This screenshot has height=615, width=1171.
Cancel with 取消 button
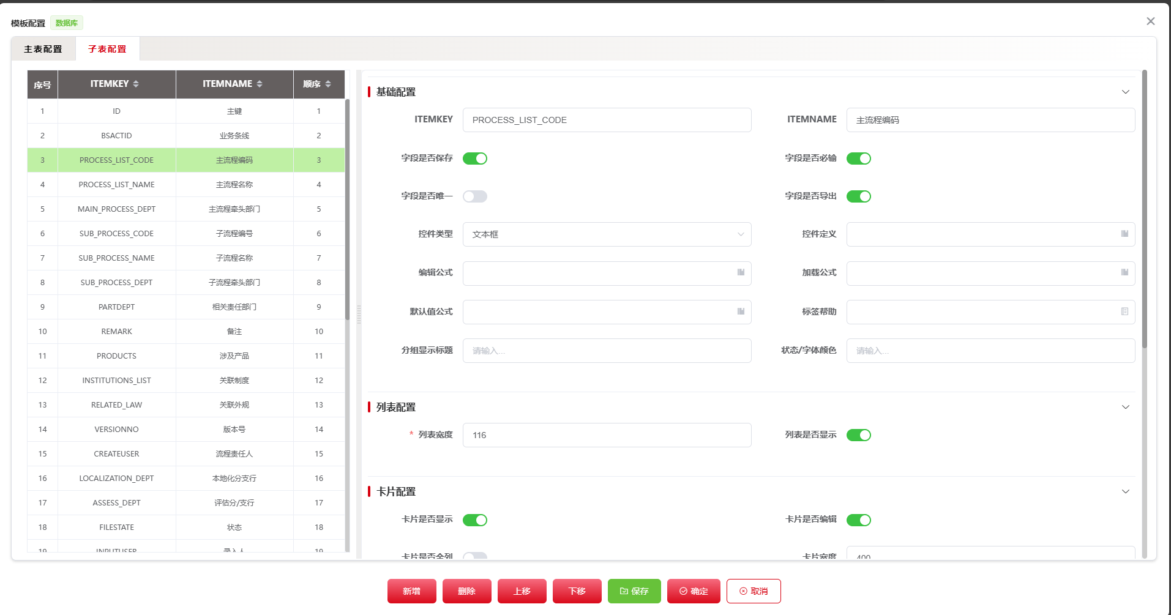(754, 591)
